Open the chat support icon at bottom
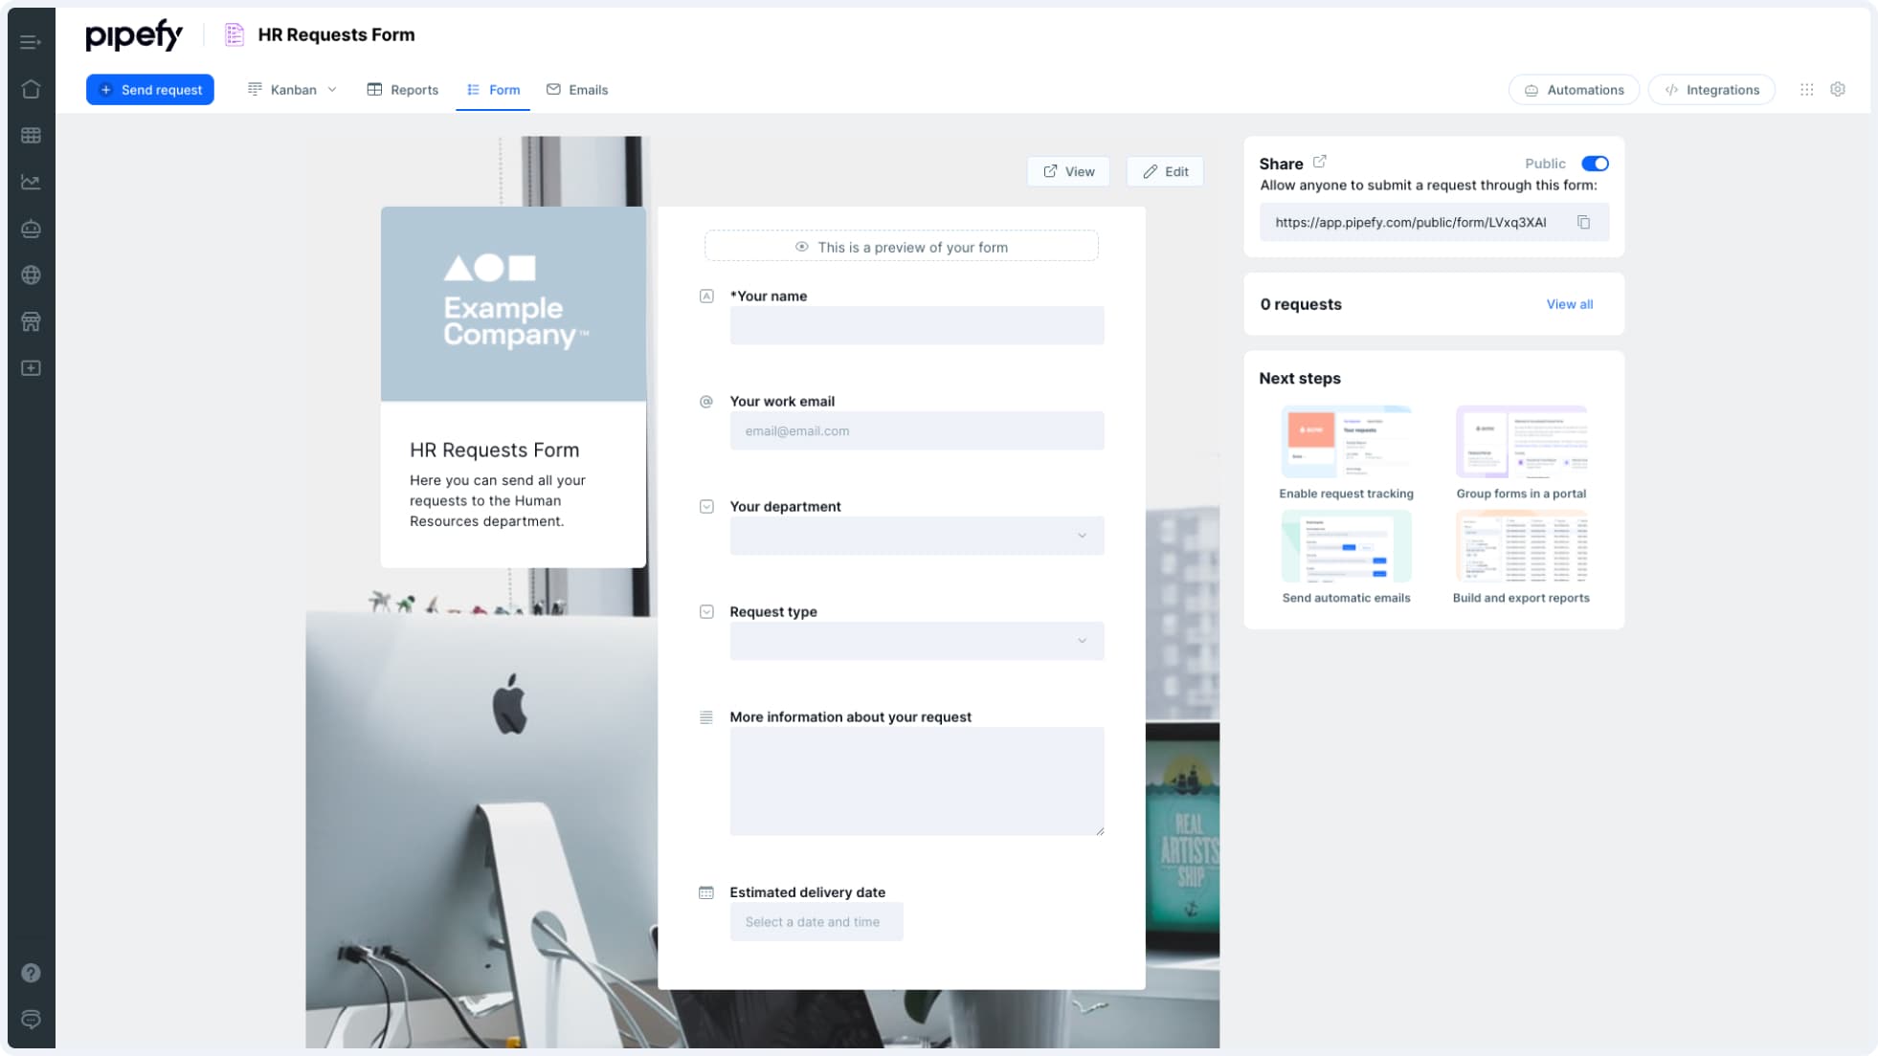This screenshot has width=1878, height=1056. (32, 1020)
